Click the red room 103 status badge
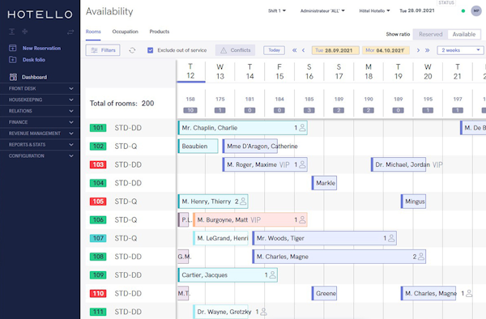The height and width of the screenshot is (319, 486). (98, 164)
